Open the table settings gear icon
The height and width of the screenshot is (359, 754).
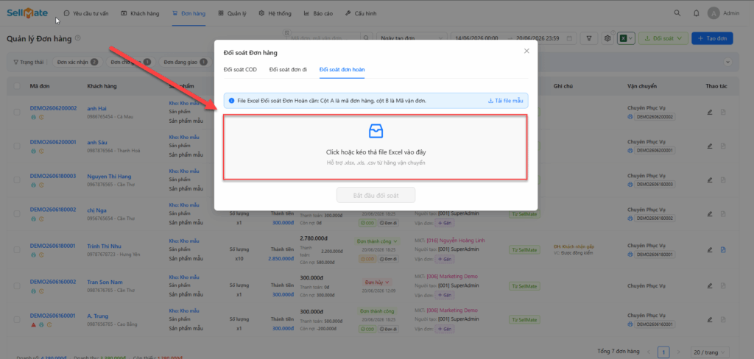607,38
